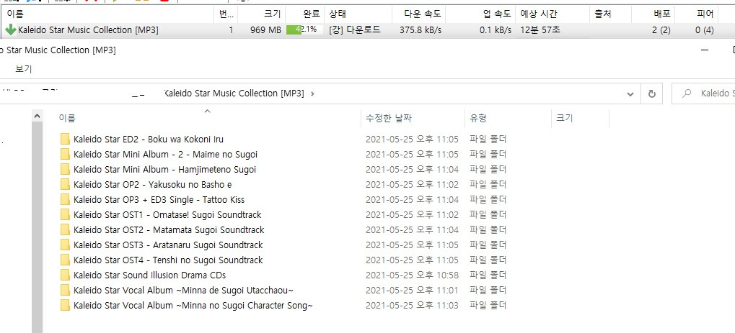The image size is (735, 333).
Task: Open the 보기 tab in Explorer
Action: [x=23, y=69]
